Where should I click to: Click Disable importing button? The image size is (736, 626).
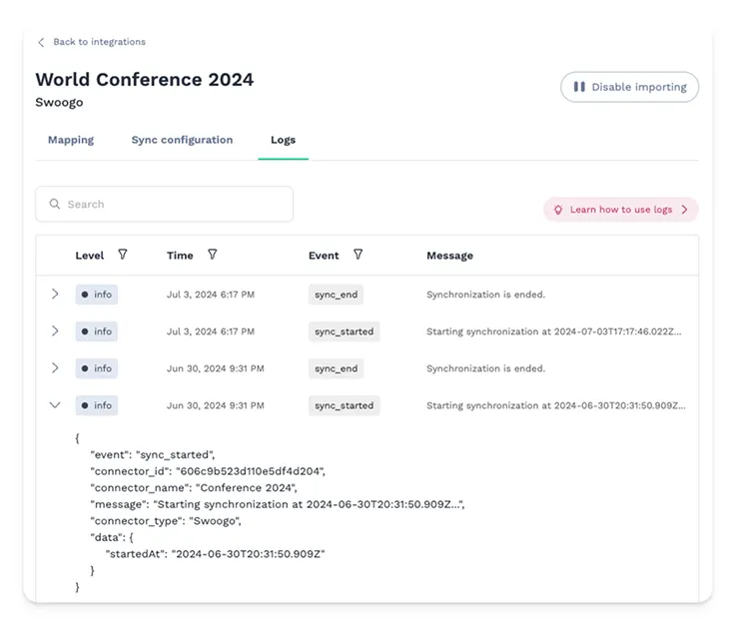(629, 87)
